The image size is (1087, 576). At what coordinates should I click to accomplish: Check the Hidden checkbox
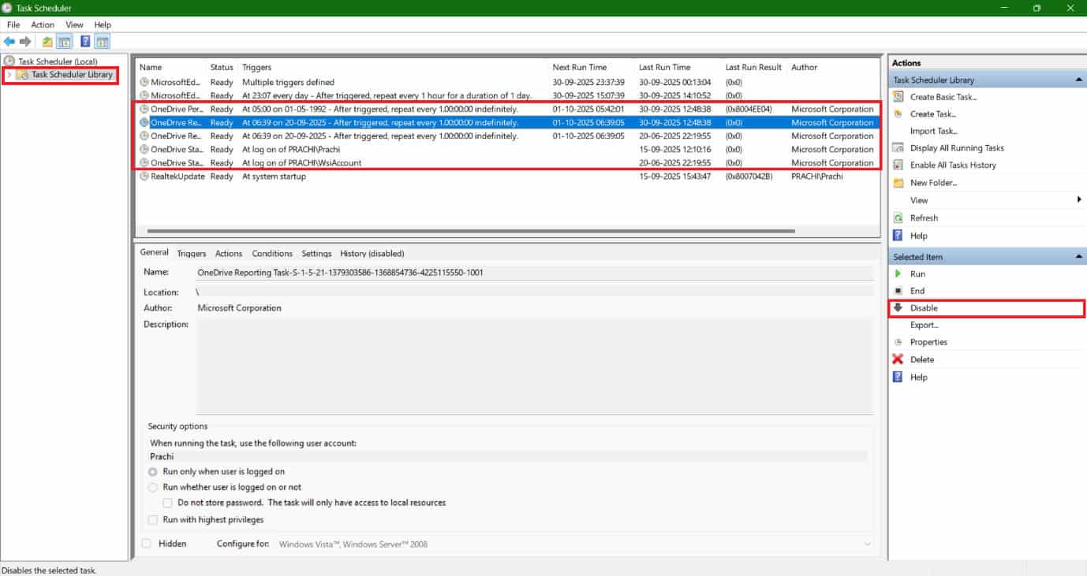[147, 544]
